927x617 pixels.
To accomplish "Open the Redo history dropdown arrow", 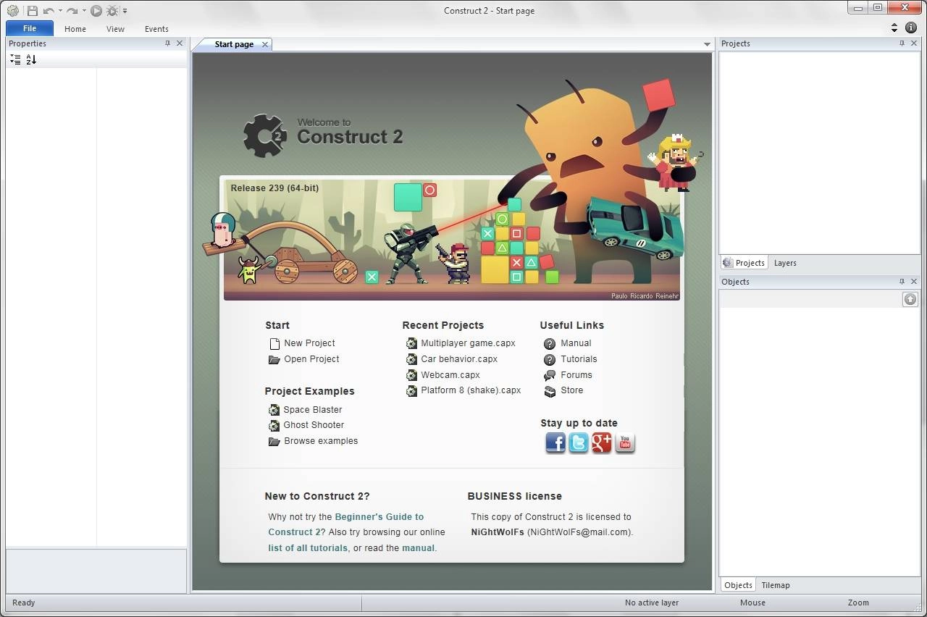I will pyautogui.click(x=84, y=11).
